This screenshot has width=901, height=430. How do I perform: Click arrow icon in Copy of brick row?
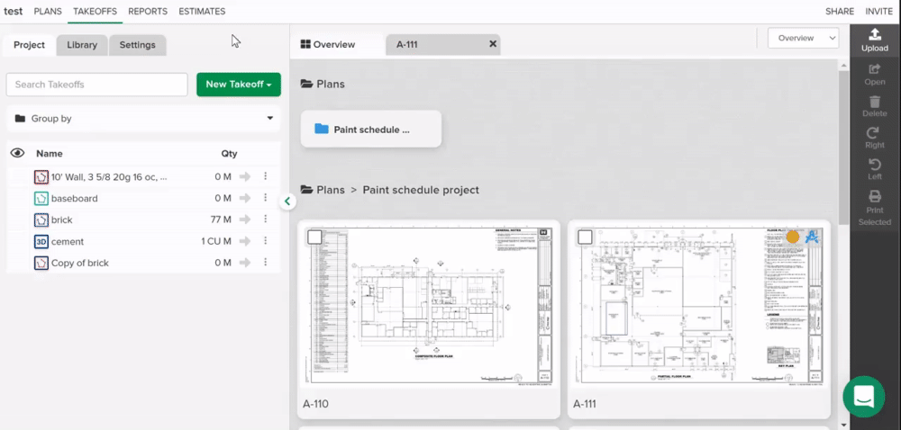[245, 263]
